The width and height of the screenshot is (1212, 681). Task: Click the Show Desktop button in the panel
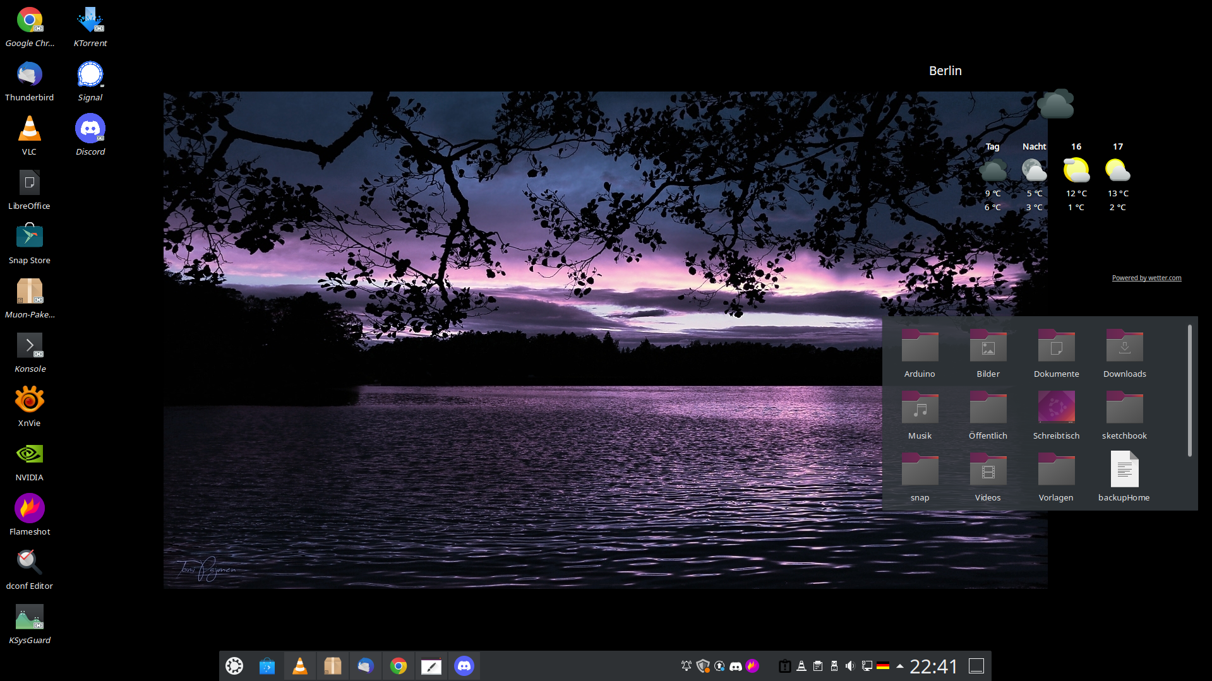coord(976,666)
